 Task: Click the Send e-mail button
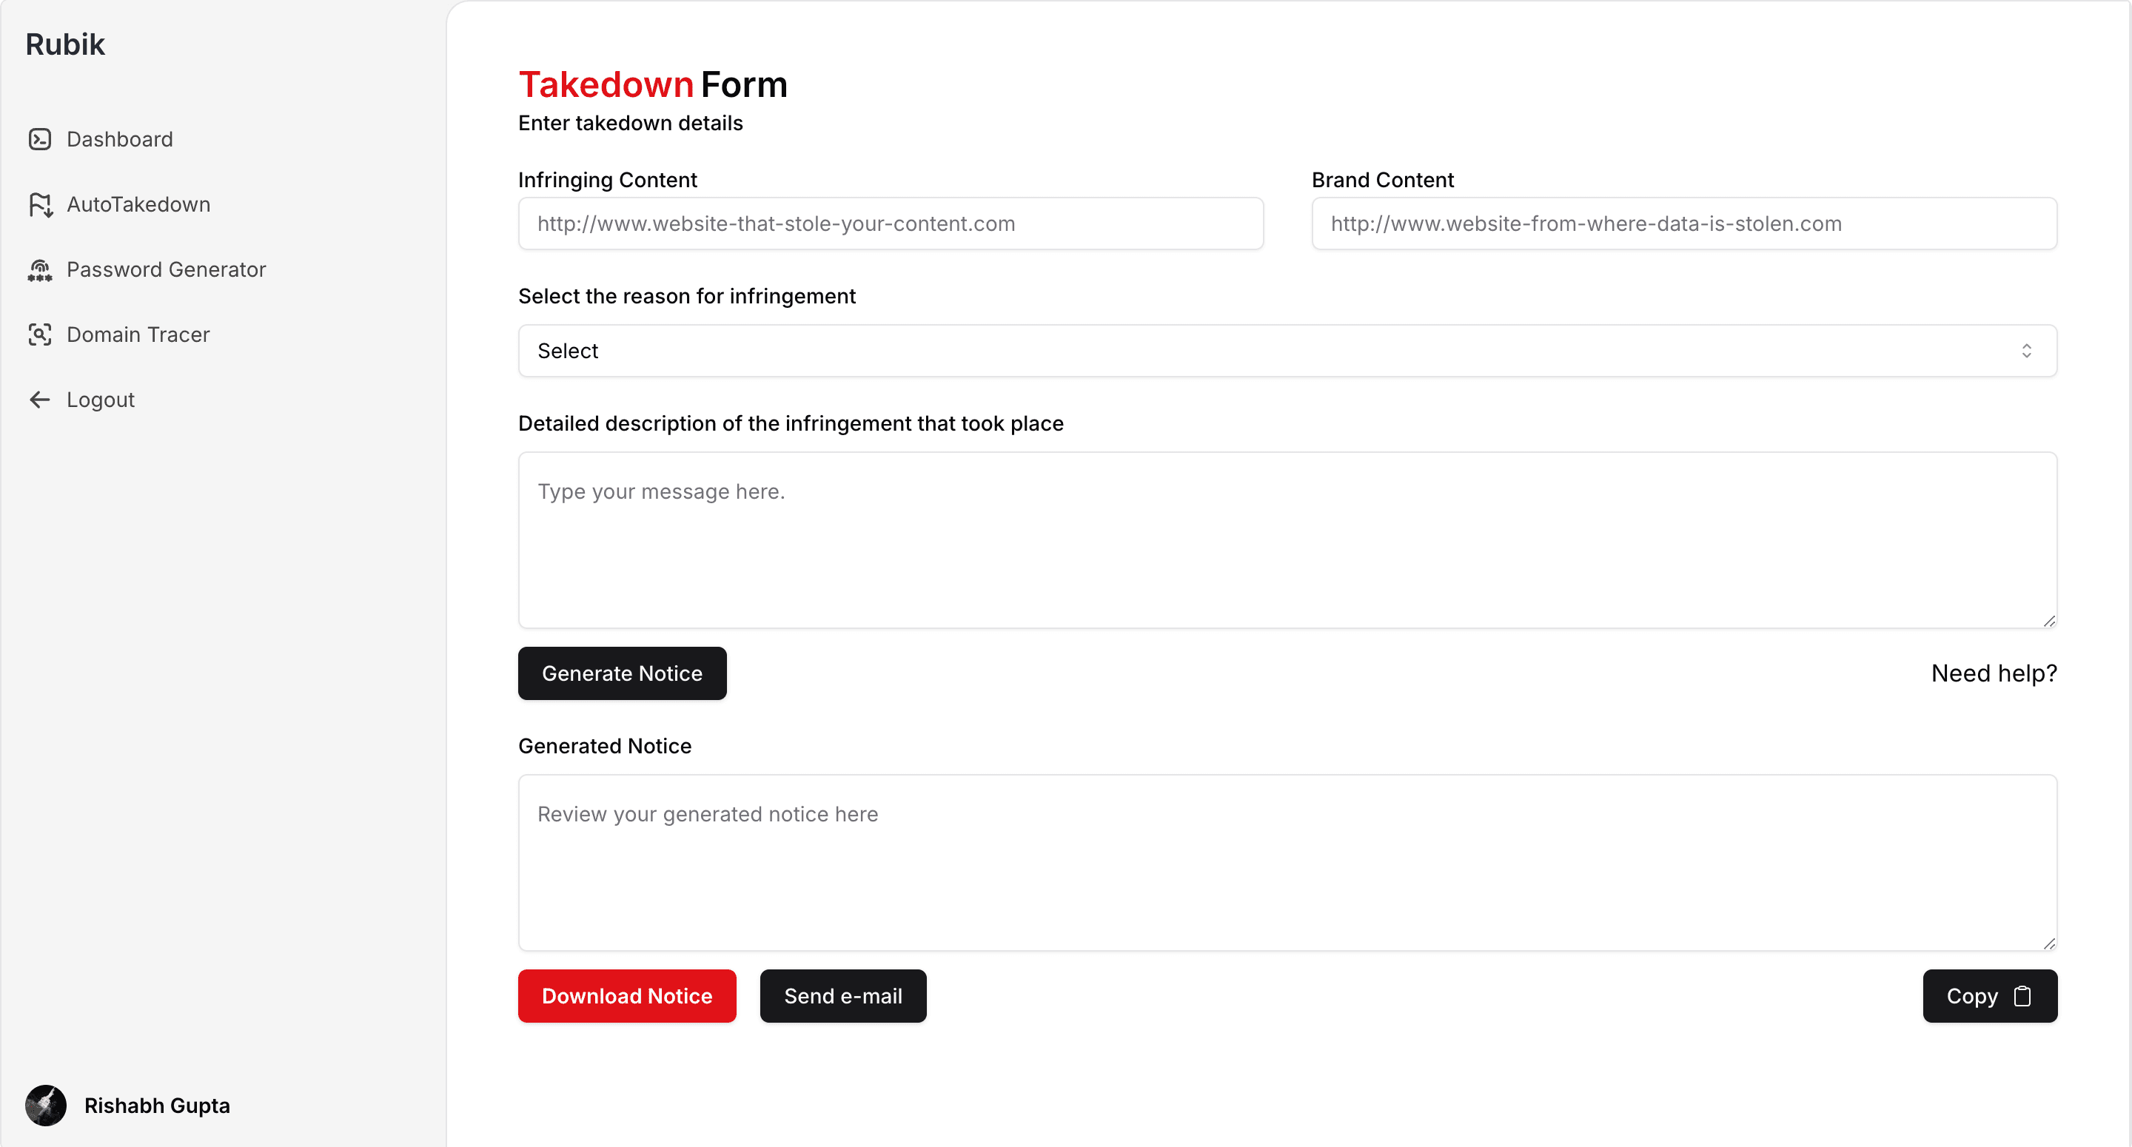tap(842, 995)
